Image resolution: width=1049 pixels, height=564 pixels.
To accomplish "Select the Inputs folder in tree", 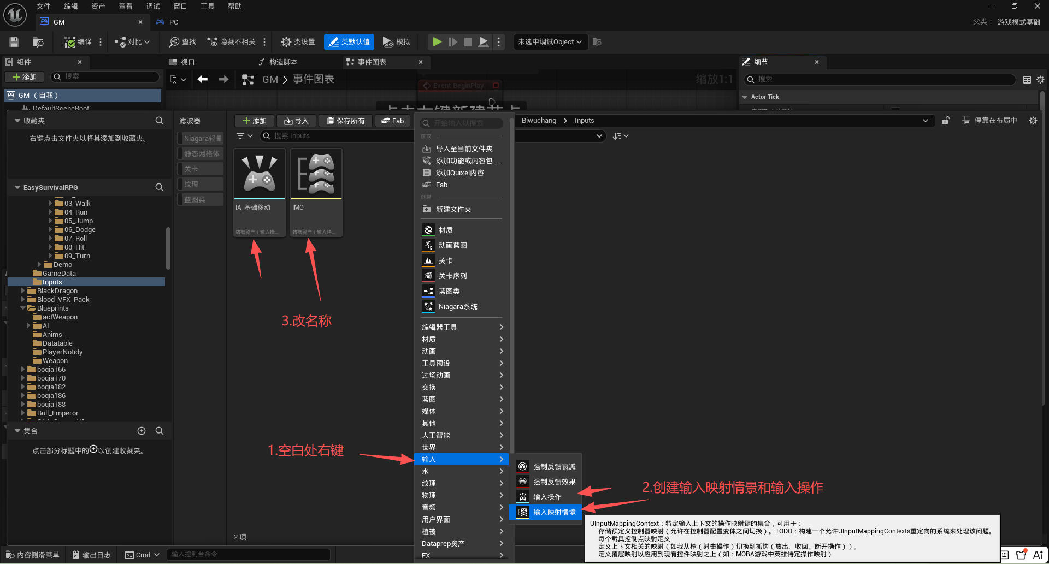I will pos(86,282).
